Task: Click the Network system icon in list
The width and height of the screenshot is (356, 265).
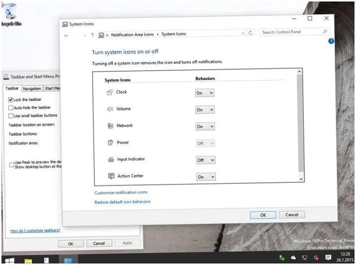Action: (110, 126)
